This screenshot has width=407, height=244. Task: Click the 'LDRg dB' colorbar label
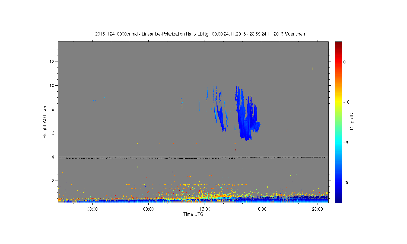[352, 123]
